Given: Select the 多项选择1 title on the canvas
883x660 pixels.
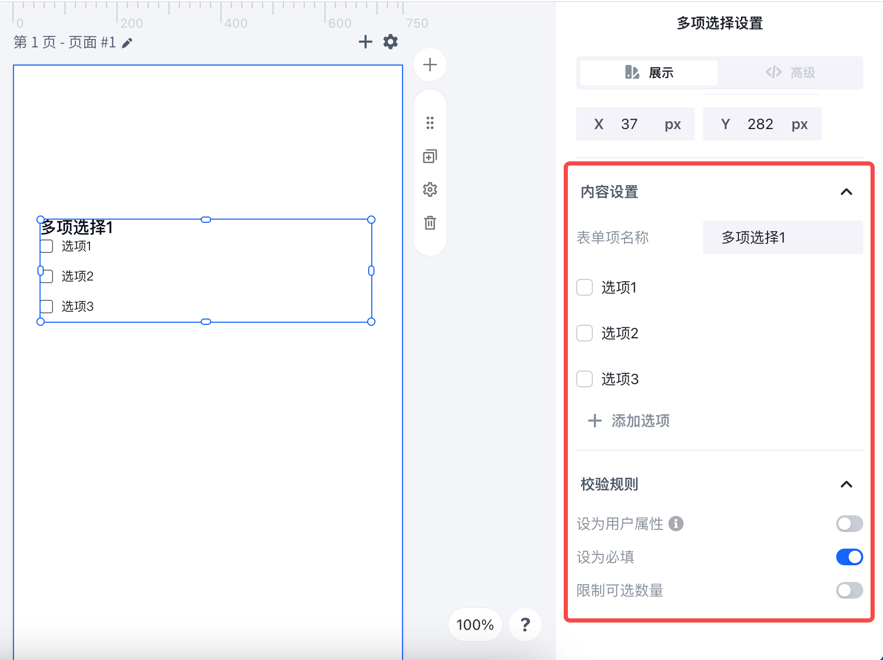Looking at the screenshot, I should pyautogui.click(x=77, y=227).
